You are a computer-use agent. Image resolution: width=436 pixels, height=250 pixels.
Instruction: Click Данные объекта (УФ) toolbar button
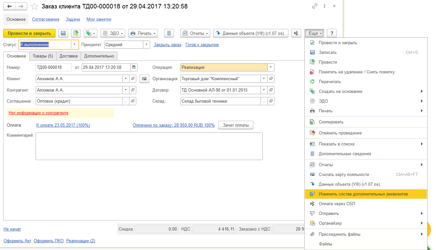point(251,33)
